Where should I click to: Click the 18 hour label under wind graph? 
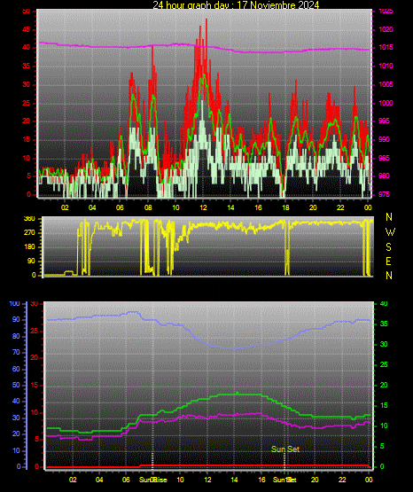tap(285, 207)
